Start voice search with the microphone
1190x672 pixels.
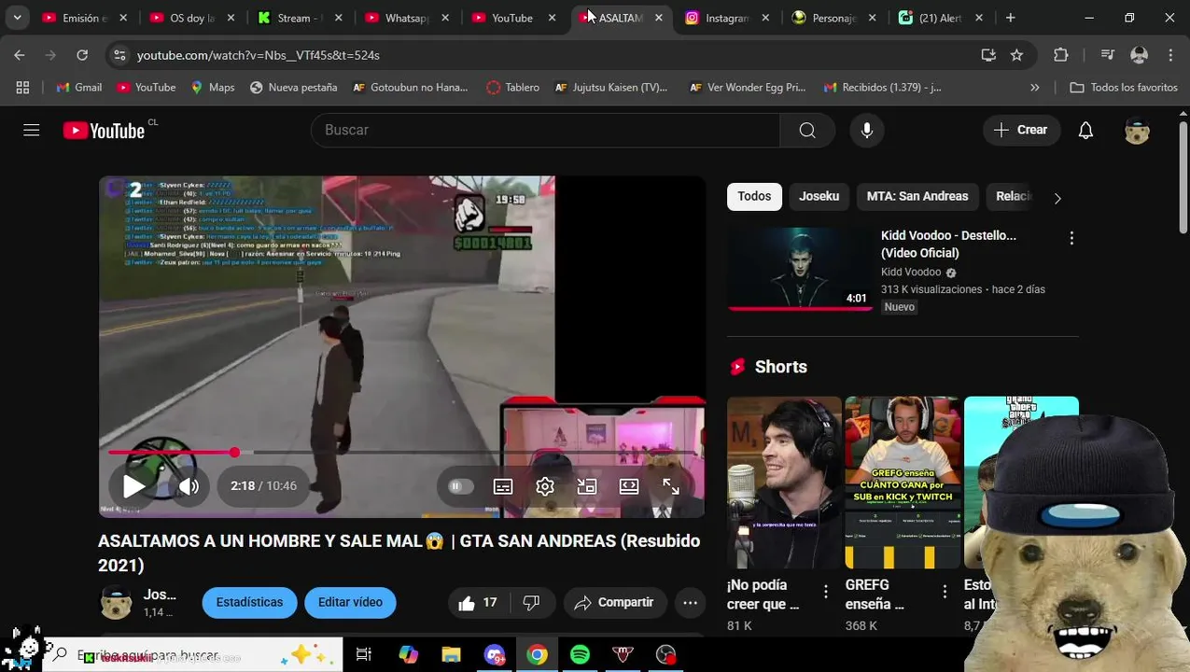(867, 130)
